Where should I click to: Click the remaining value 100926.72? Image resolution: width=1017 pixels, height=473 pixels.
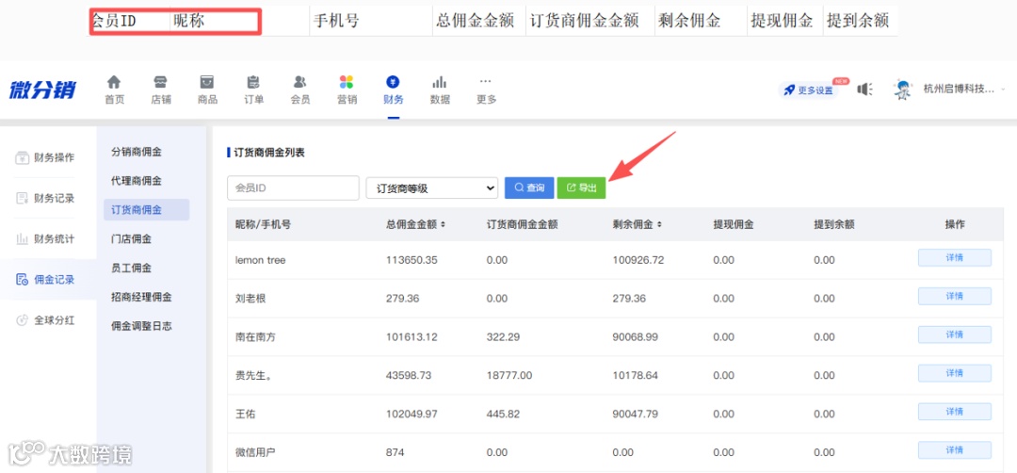(x=638, y=260)
